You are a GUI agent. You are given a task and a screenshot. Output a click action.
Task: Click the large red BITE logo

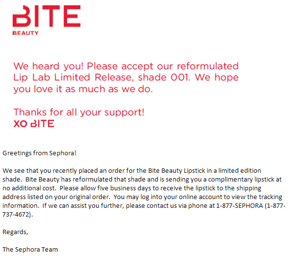coord(46,16)
